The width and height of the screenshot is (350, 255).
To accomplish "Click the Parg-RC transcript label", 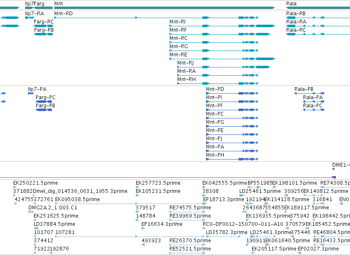I will (44, 22).
